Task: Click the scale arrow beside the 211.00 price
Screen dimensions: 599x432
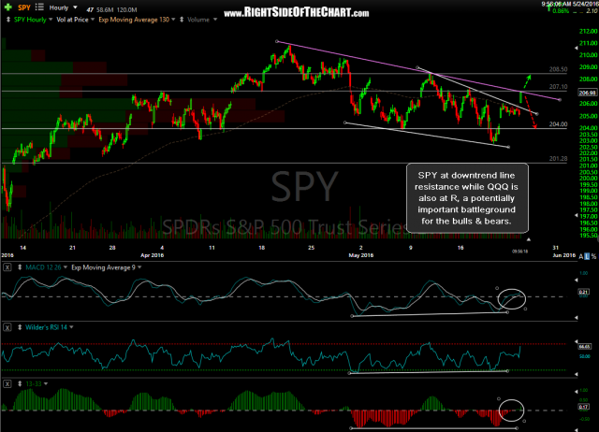Action: point(577,48)
